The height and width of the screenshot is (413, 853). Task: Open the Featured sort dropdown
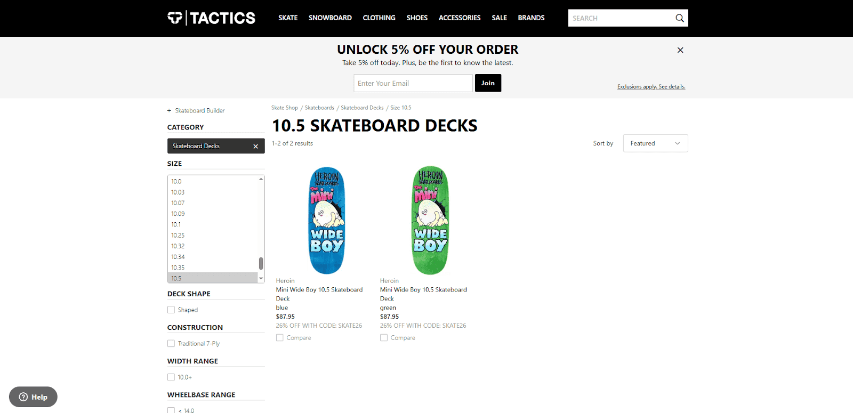click(655, 143)
